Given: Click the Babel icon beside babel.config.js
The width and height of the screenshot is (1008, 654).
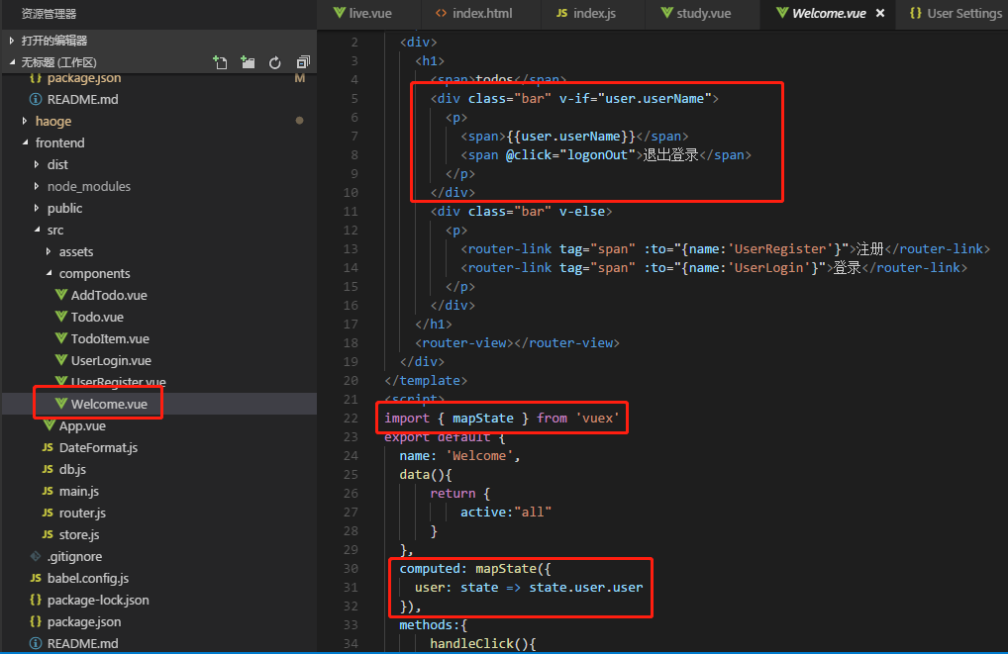Looking at the screenshot, I should tap(36, 579).
